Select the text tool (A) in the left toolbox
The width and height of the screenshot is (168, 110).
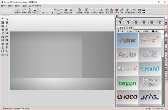pos(7,19)
